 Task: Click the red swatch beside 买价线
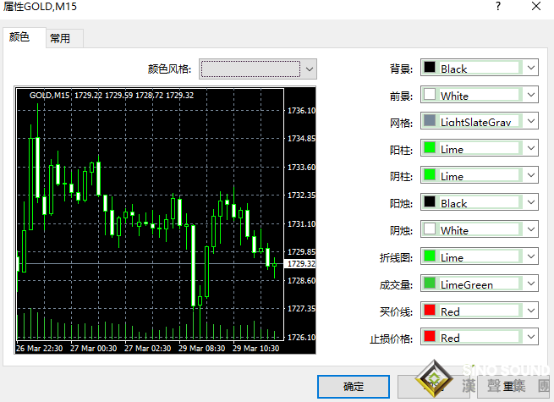(430, 310)
